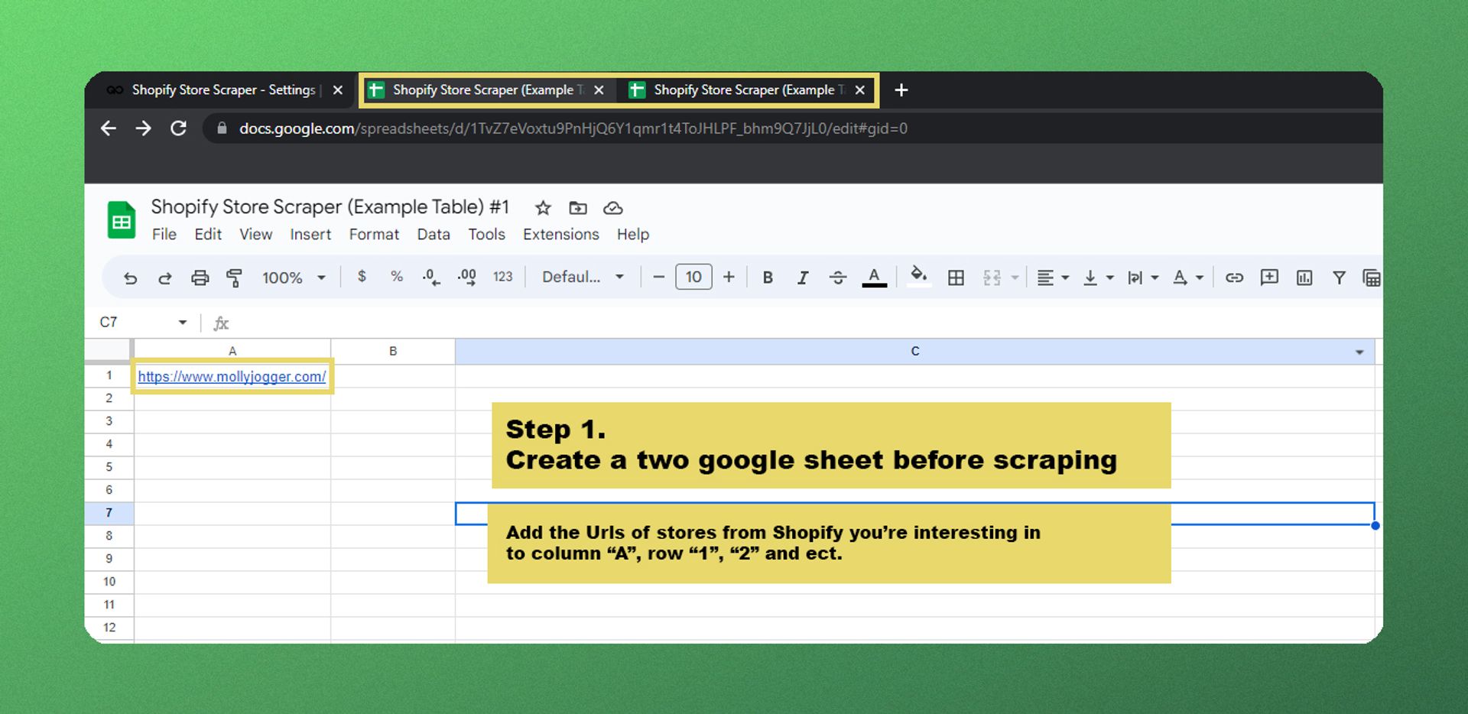Click the browser Reload button

(x=178, y=128)
